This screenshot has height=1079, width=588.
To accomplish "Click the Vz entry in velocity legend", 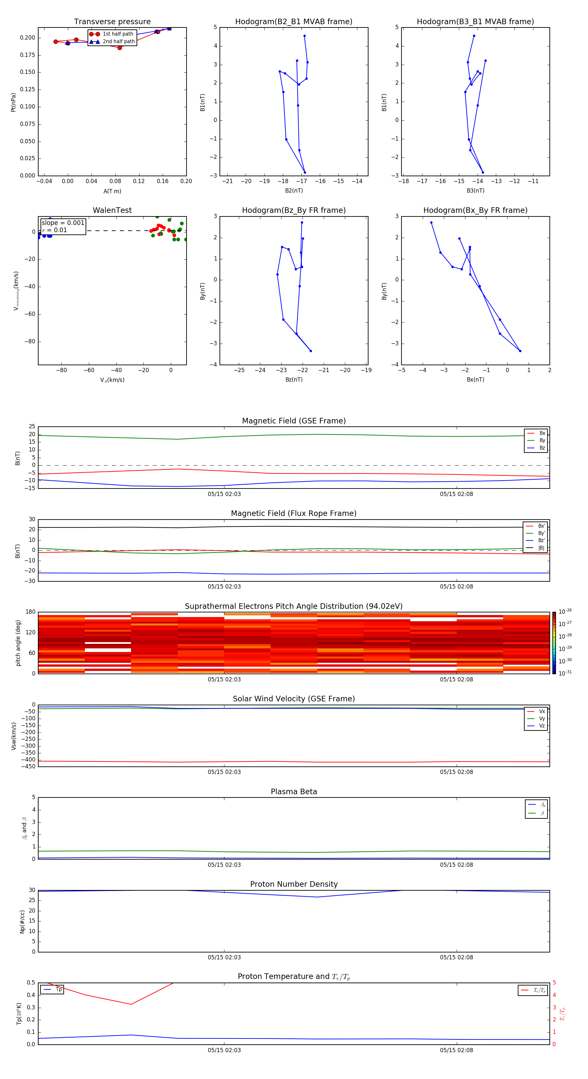I will (536, 726).
